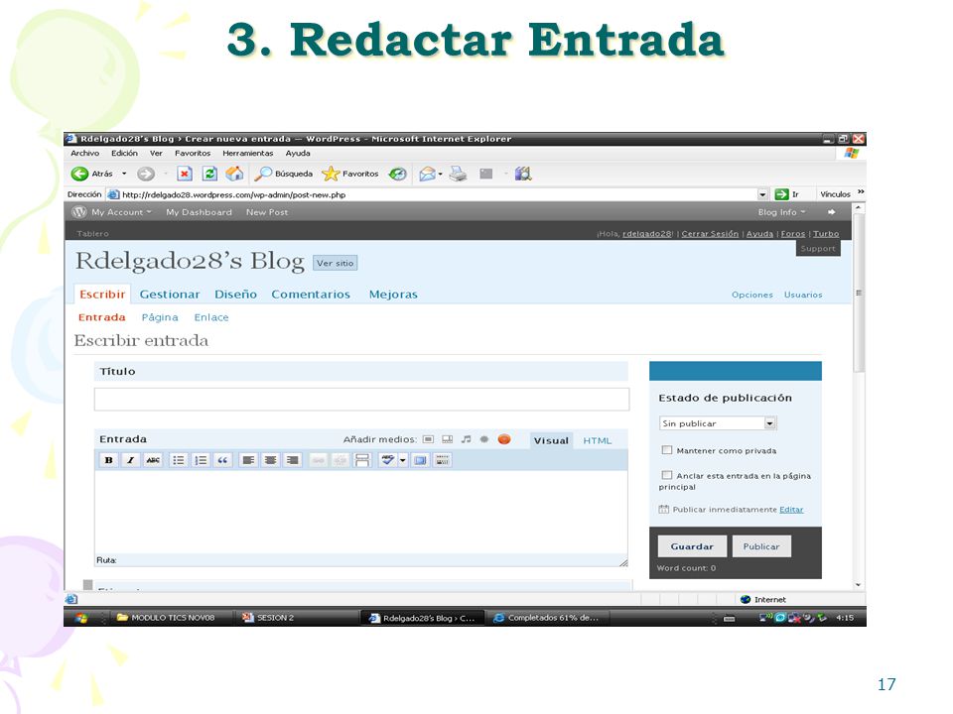
Task: Open the Archivo menu
Action: pos(85,153)
